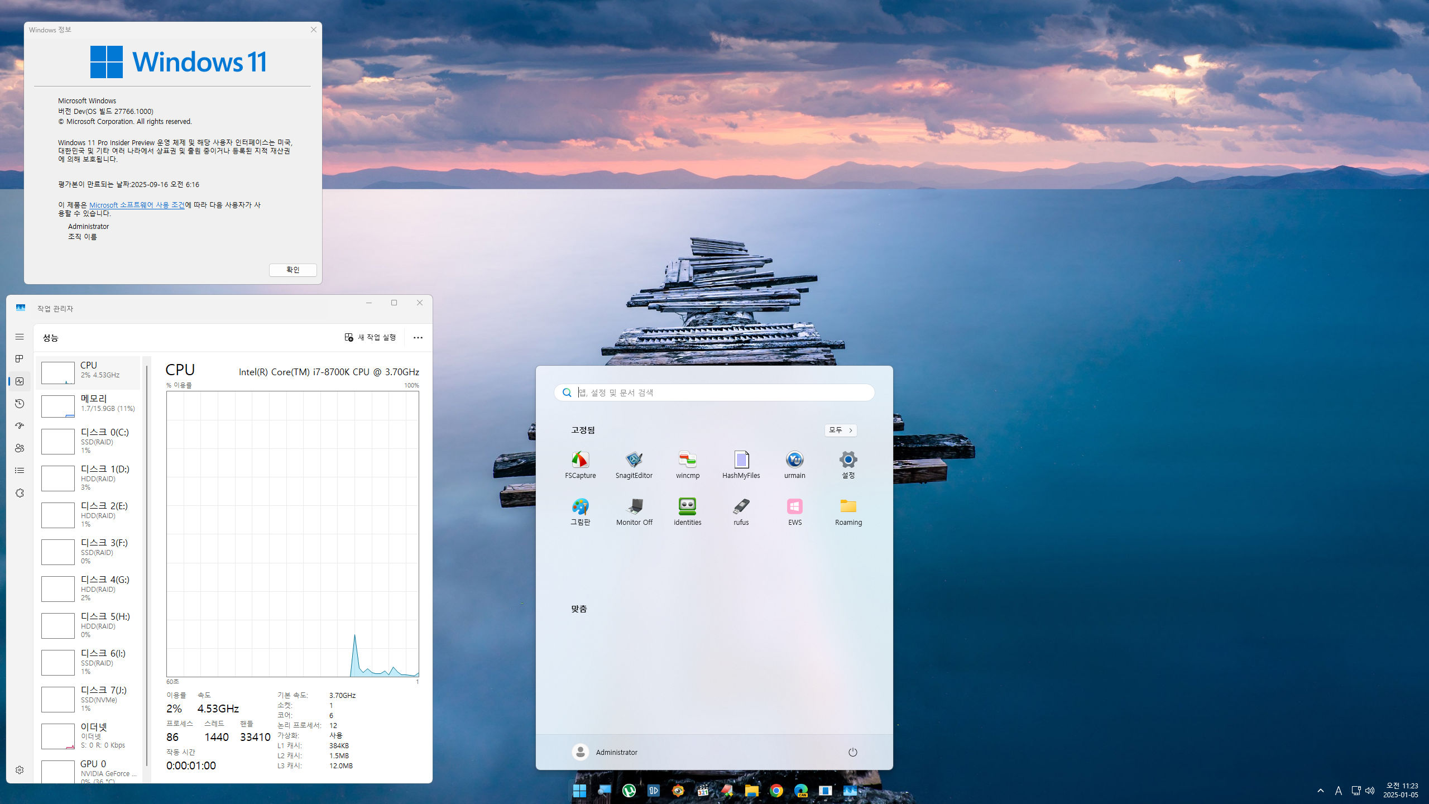Open Startup apps page in Task Manager
The height and width of the screenshot is (804, 1429).
(x=20, y=426)
